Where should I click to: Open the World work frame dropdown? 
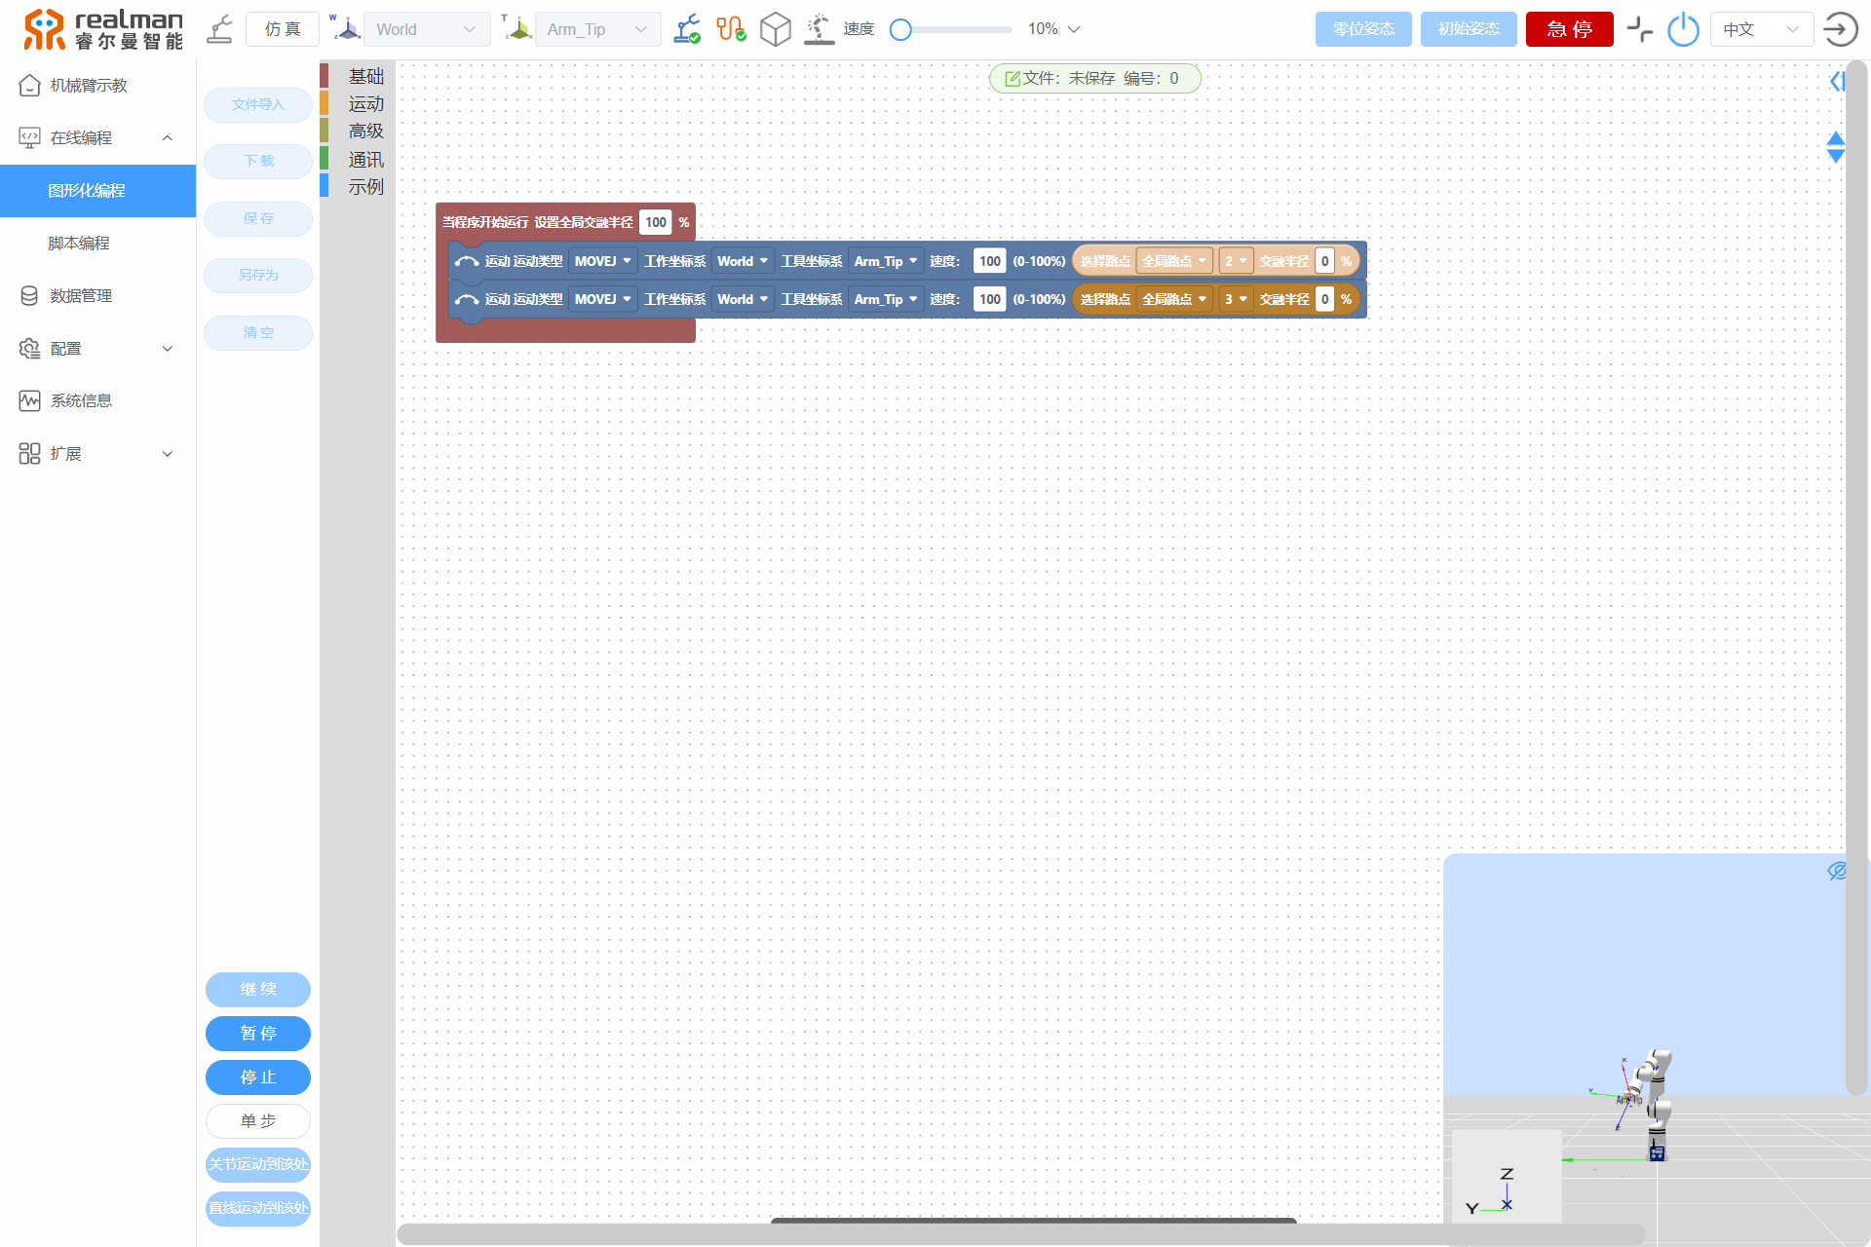[427, 29]
